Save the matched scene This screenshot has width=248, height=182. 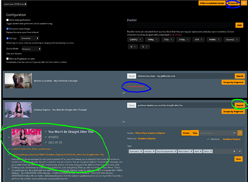point(238,159)
